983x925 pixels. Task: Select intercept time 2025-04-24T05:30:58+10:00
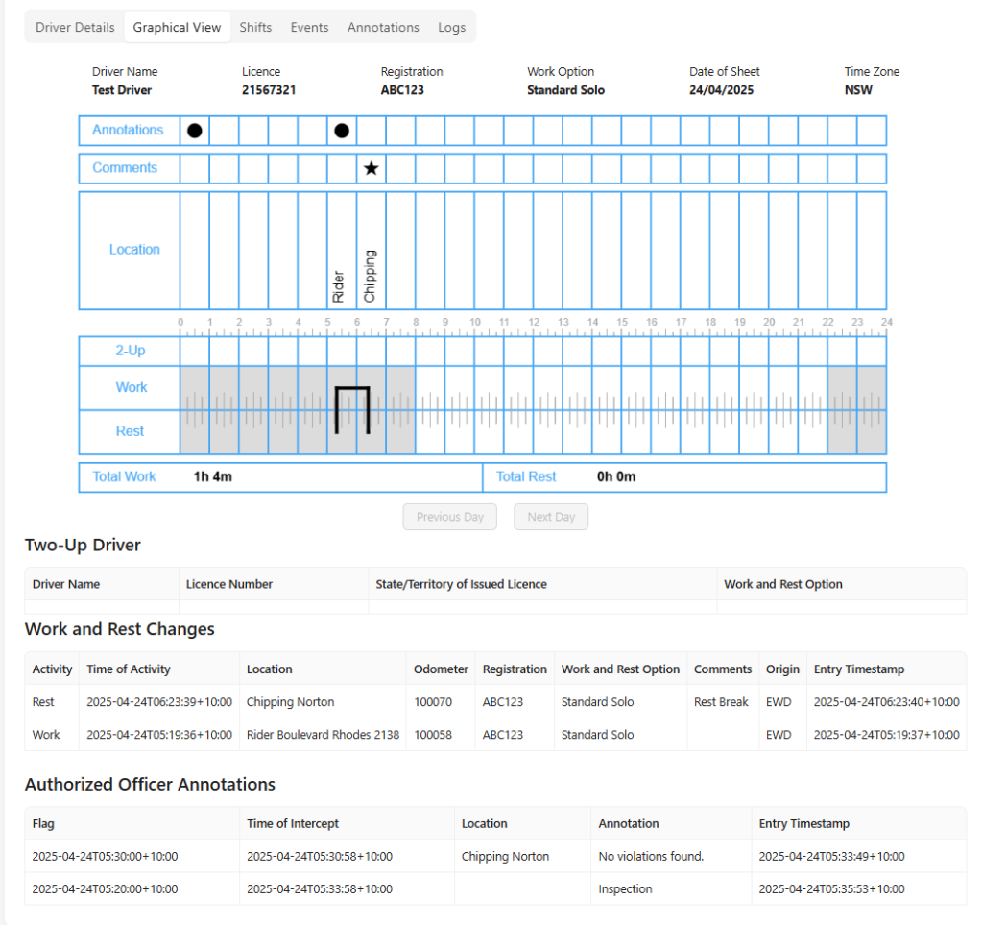(320, 856)
